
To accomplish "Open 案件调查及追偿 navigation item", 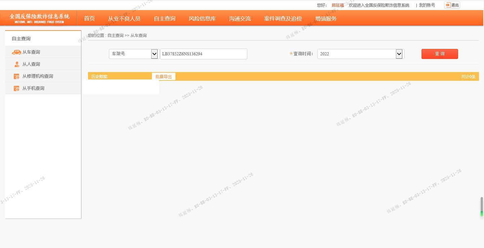I will click(x=283, y=19).
